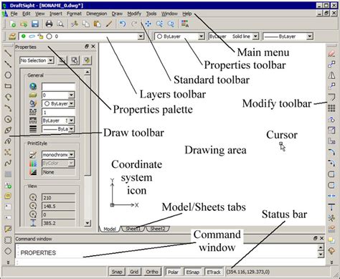Float the Properties palette with undock button
The height and width of the screenshot is (279, 340).
87,47
